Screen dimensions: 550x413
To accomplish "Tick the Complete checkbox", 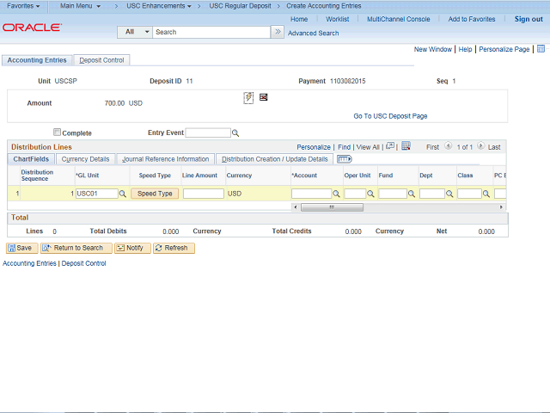I will click(58, 133).
